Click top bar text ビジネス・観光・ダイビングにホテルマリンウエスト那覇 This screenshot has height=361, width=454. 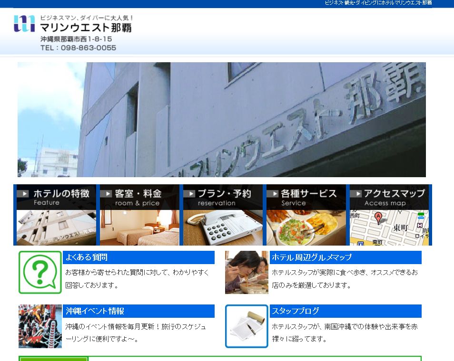(378, 3)
